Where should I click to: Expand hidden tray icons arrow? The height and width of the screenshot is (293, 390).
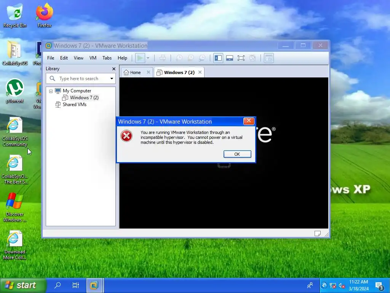pos(324,285)
